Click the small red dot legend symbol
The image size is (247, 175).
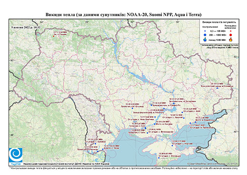tap(230, 31)
